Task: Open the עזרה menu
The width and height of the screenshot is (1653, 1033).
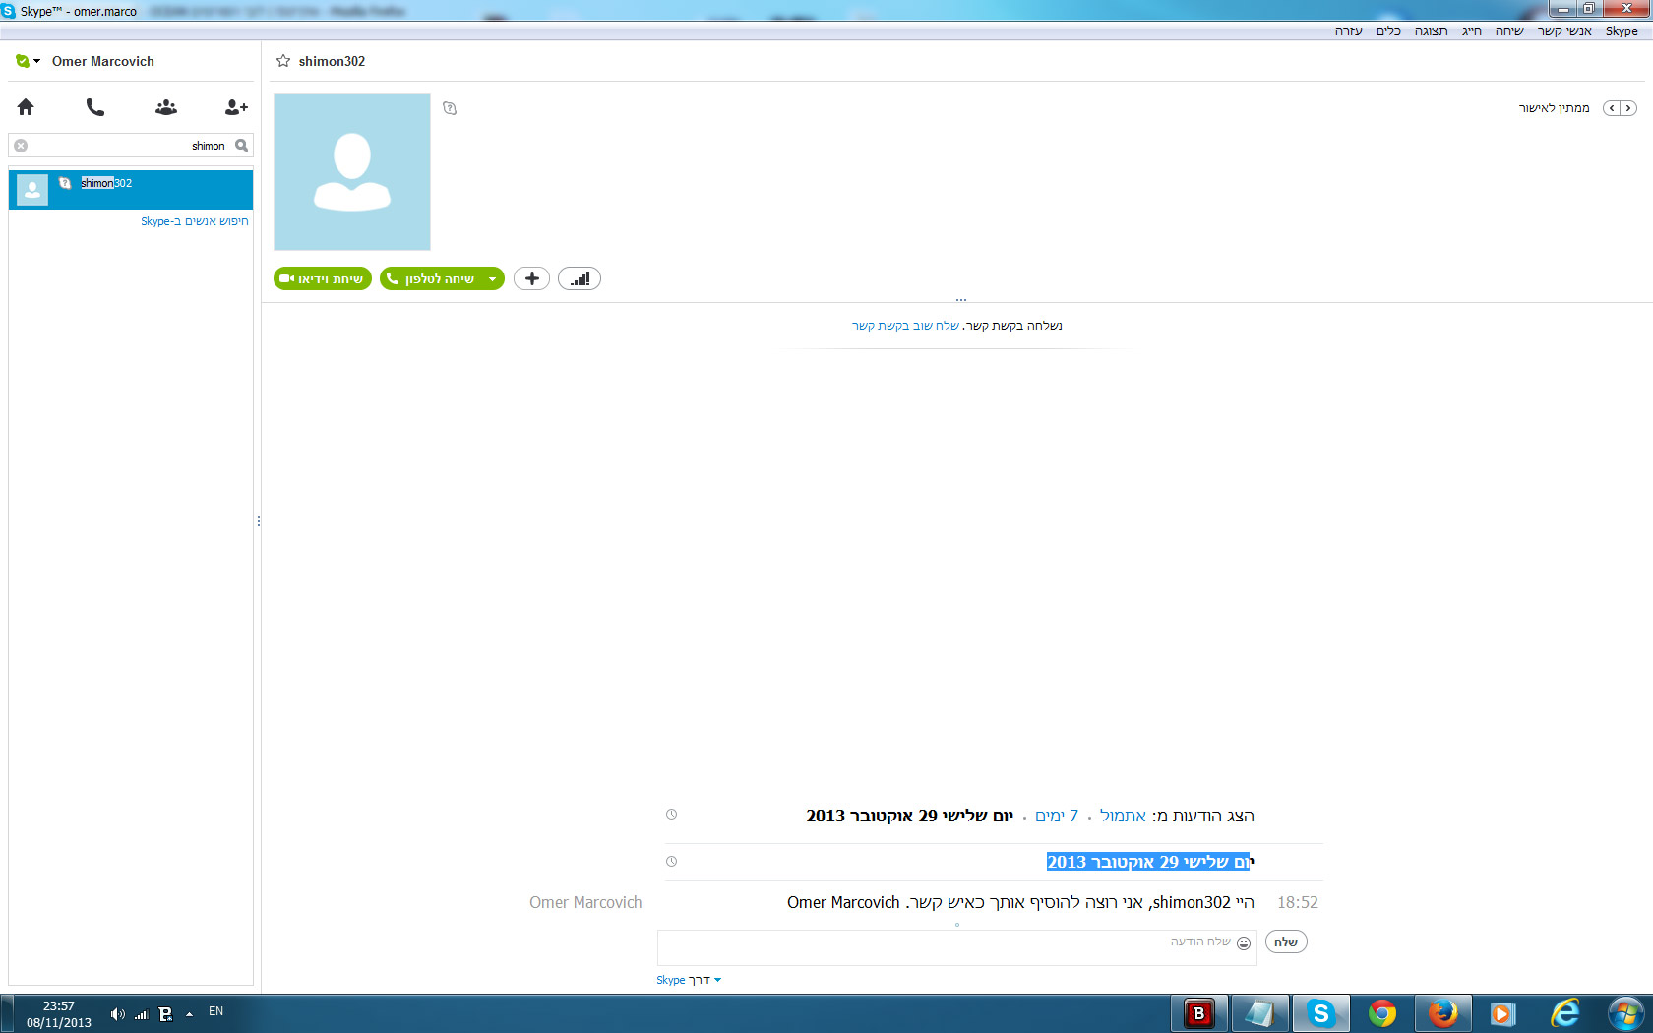Action: coord(1349,31)
